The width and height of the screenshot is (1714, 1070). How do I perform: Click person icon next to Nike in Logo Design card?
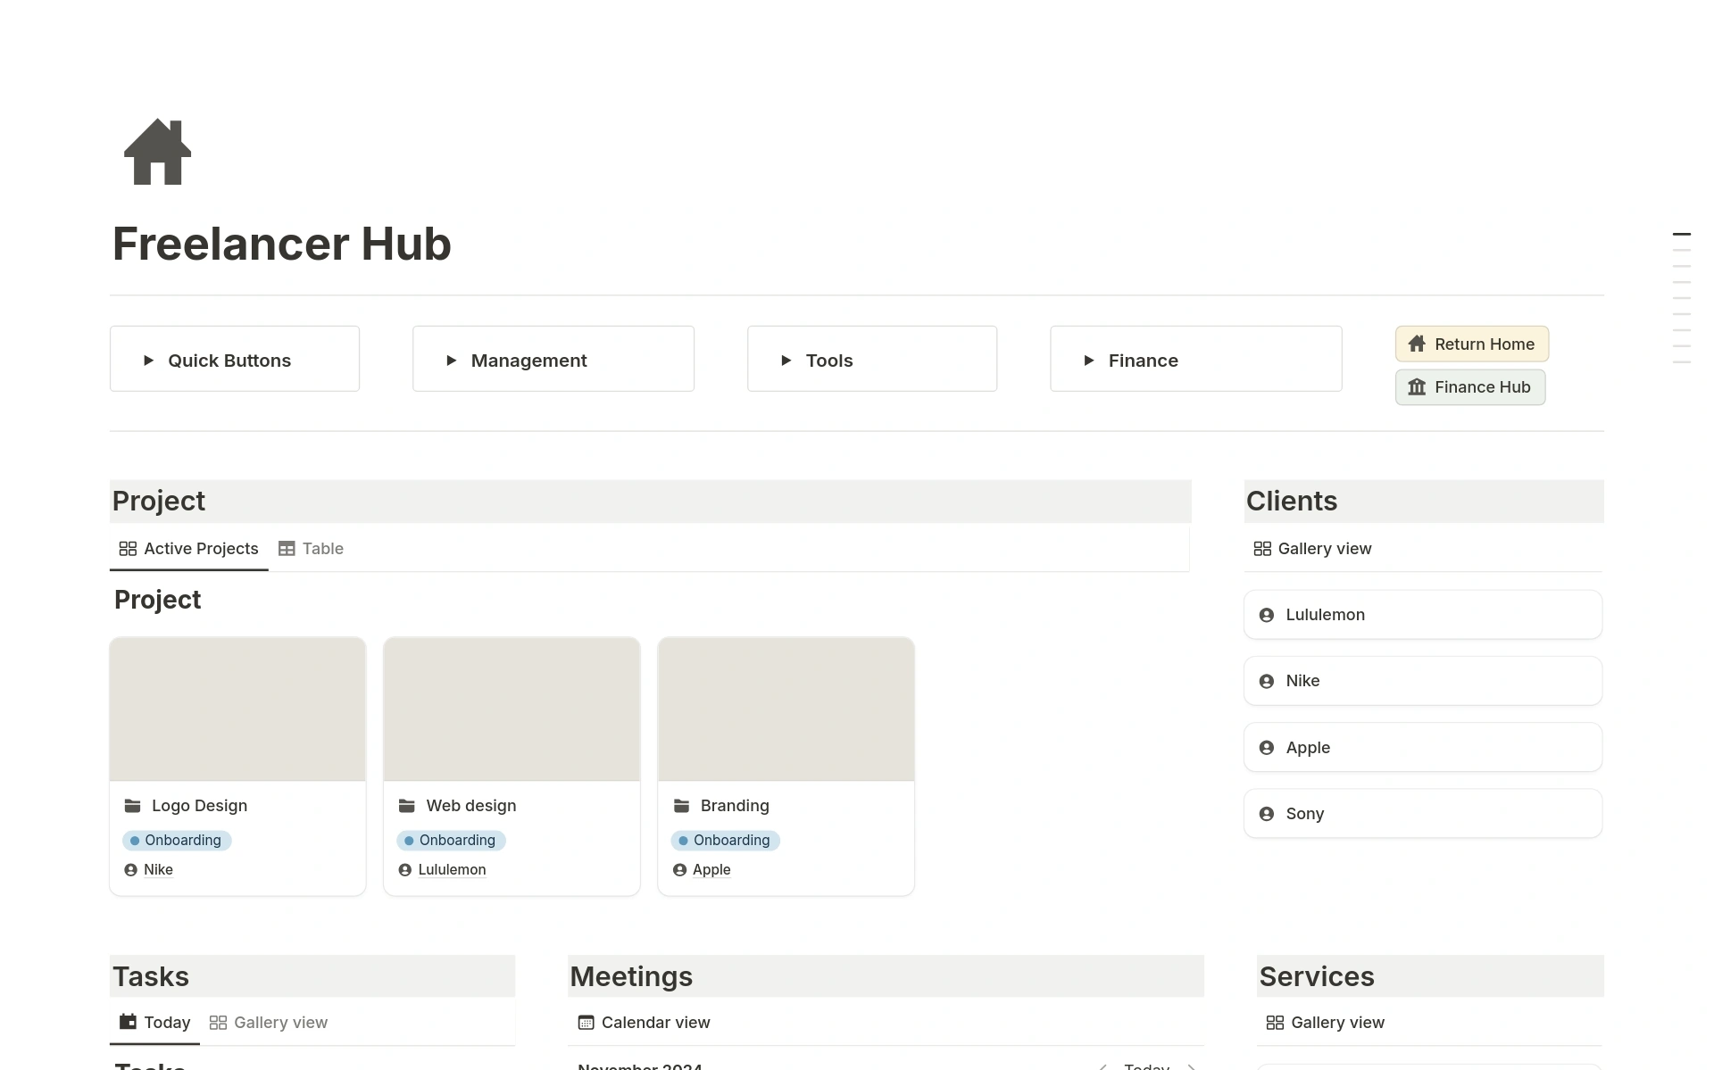tap(131, 870)
